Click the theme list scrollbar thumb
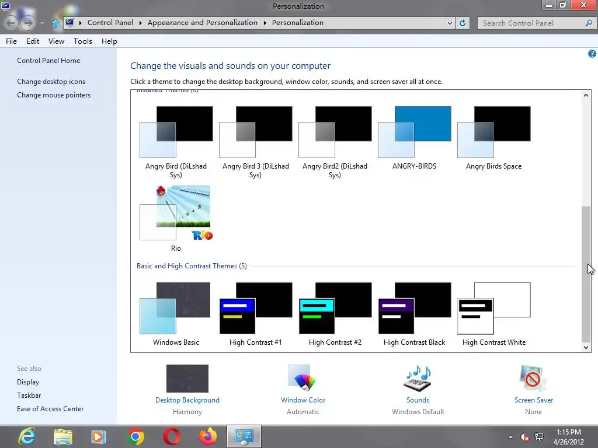Screen dimensions: 598x448 [x=586, y=274]
